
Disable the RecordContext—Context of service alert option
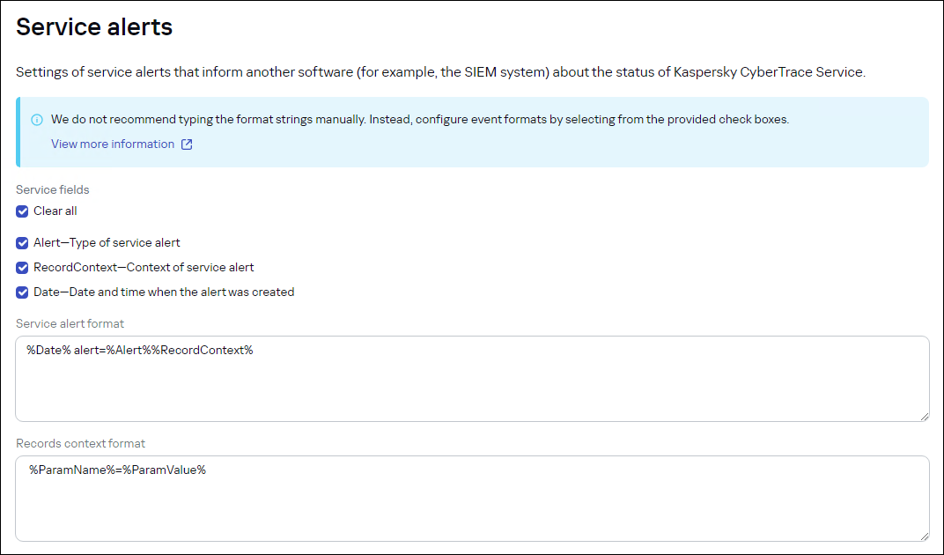pos(21,267)
